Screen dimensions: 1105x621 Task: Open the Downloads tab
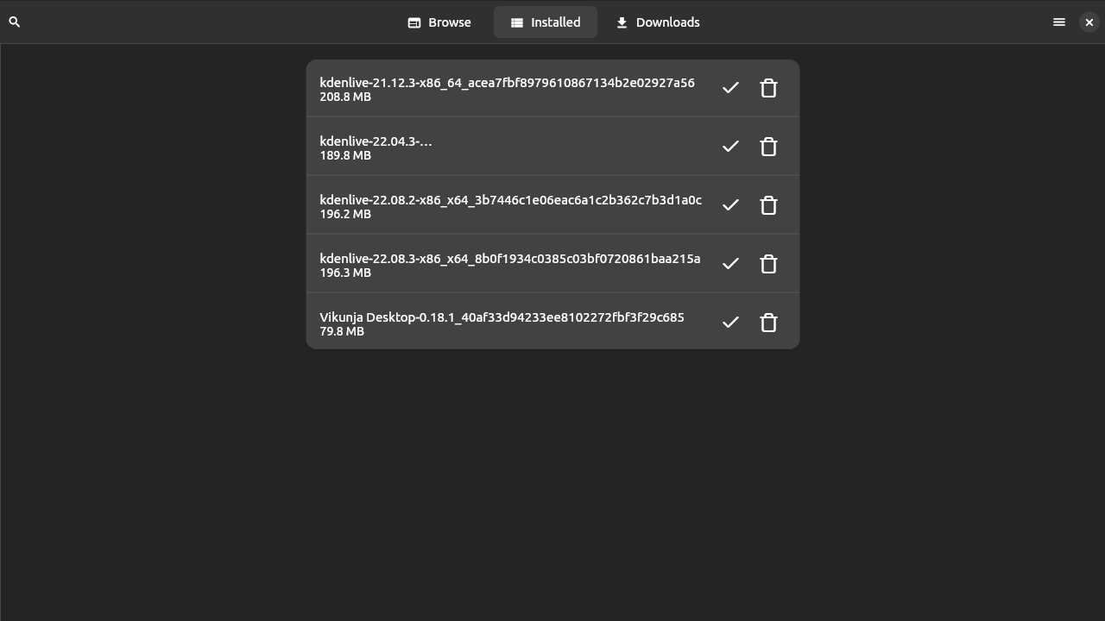point(658,22)
